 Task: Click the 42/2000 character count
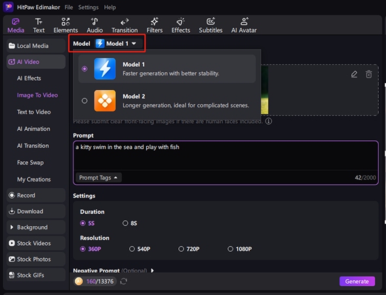pyautogui.click(x=365, y=178)
